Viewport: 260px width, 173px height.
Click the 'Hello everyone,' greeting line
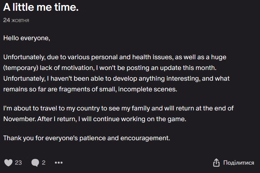tap(27, 38)
